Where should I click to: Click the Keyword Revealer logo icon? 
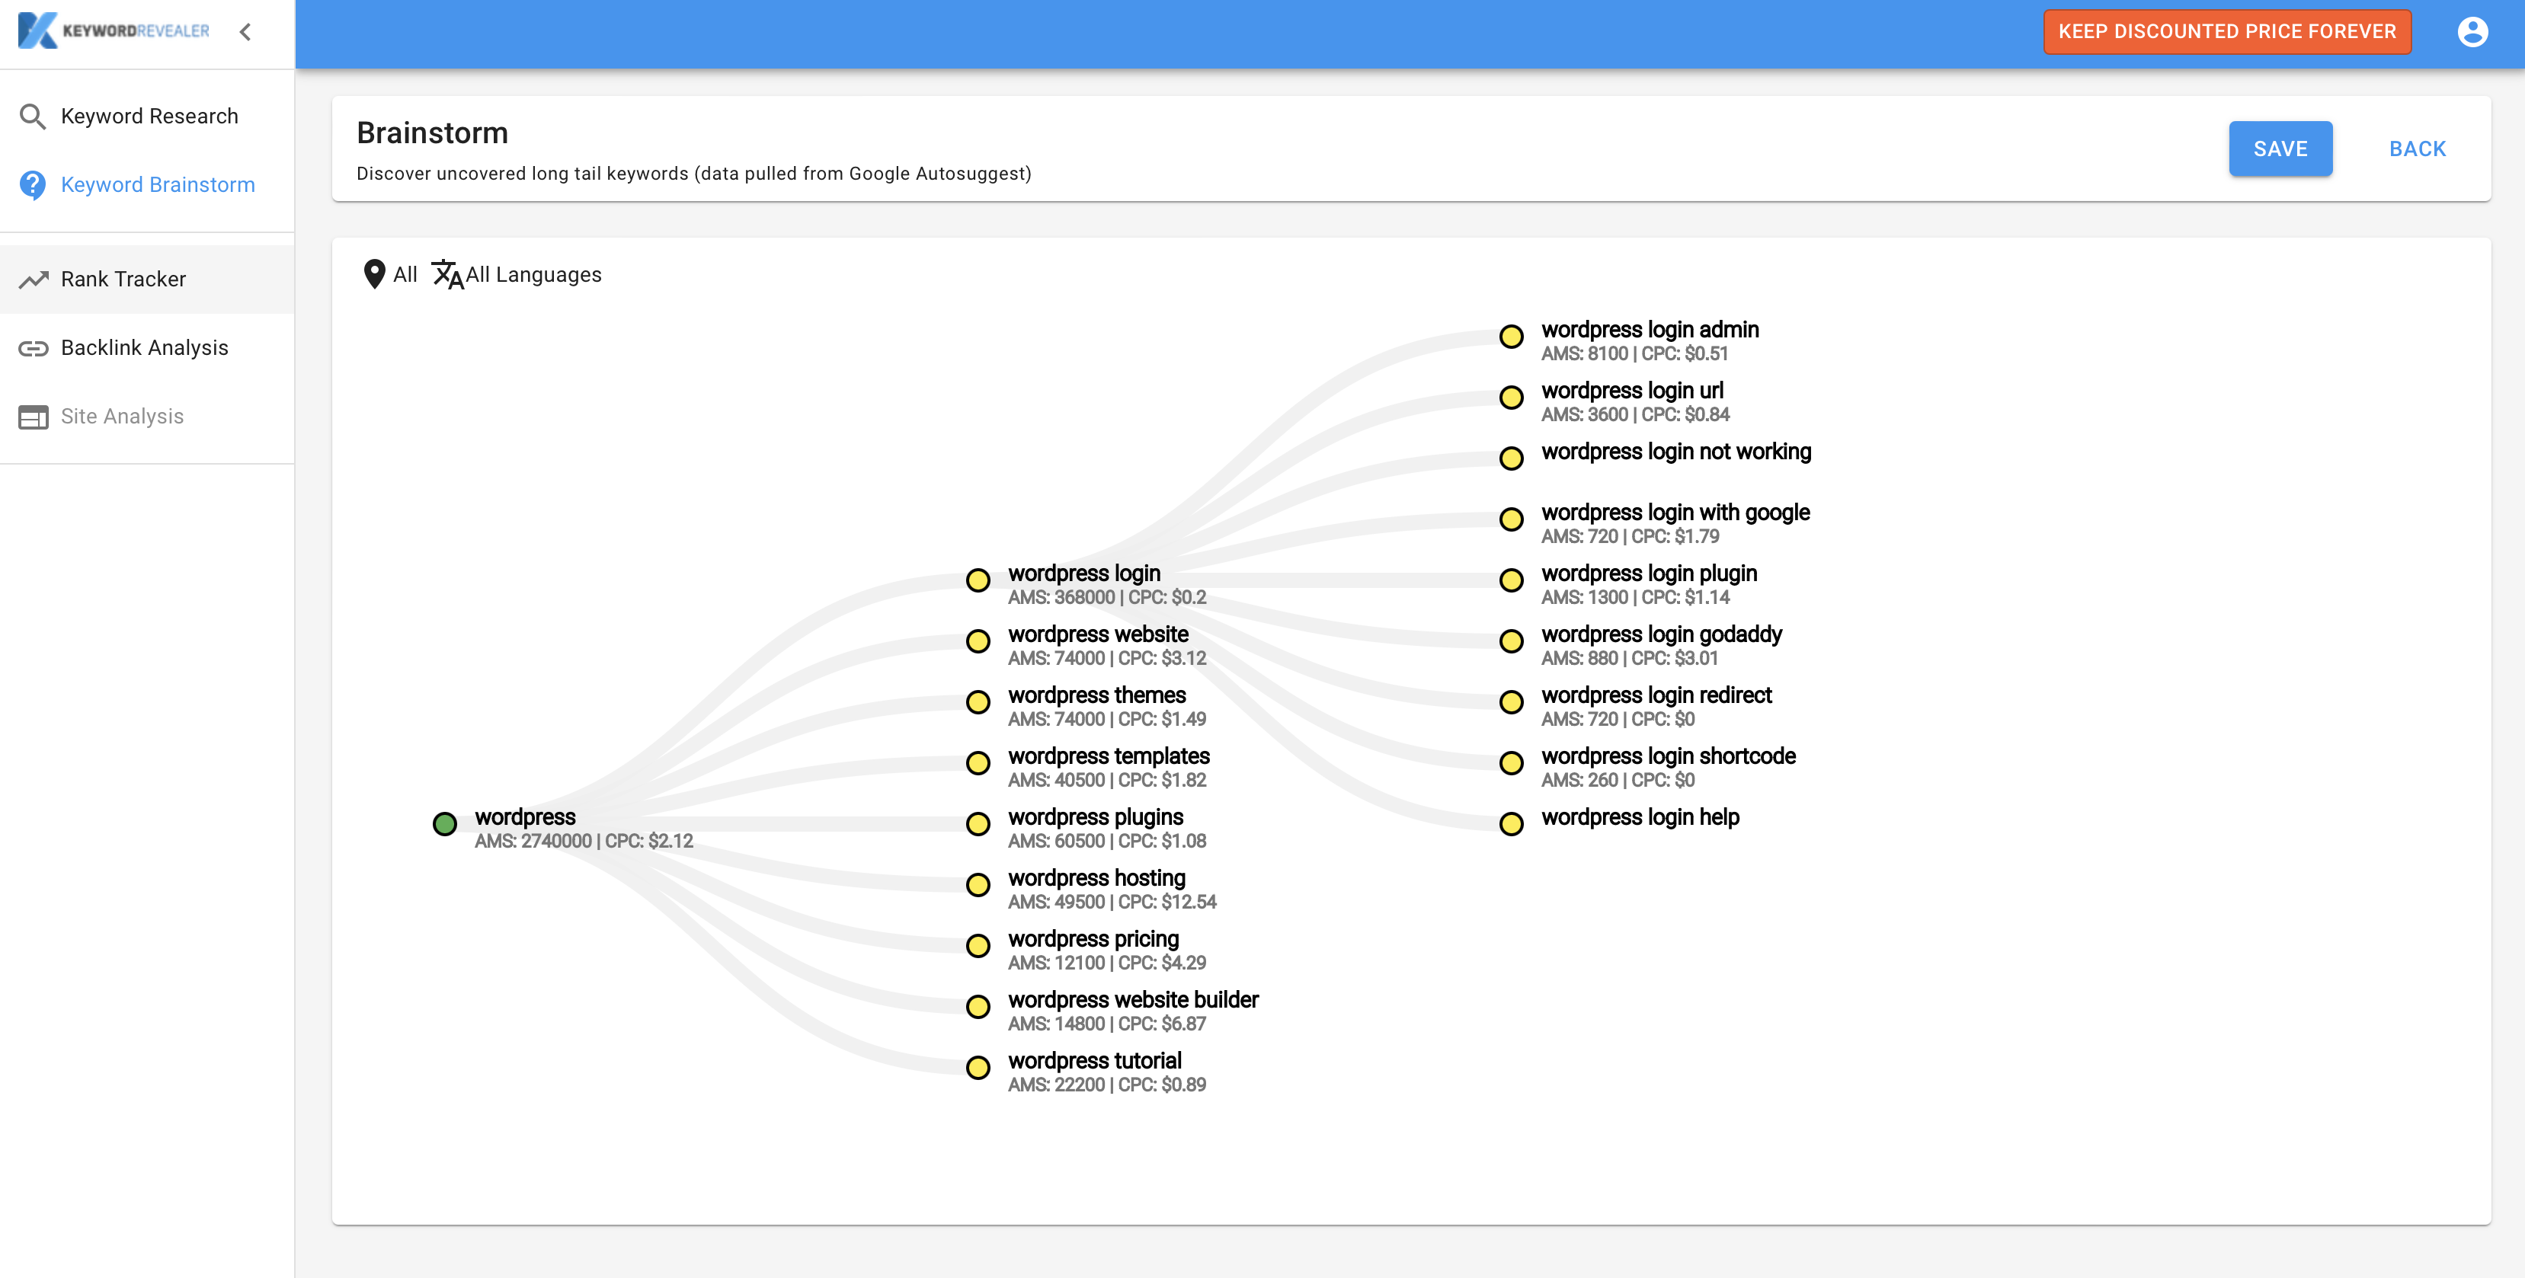coord(33,33)
